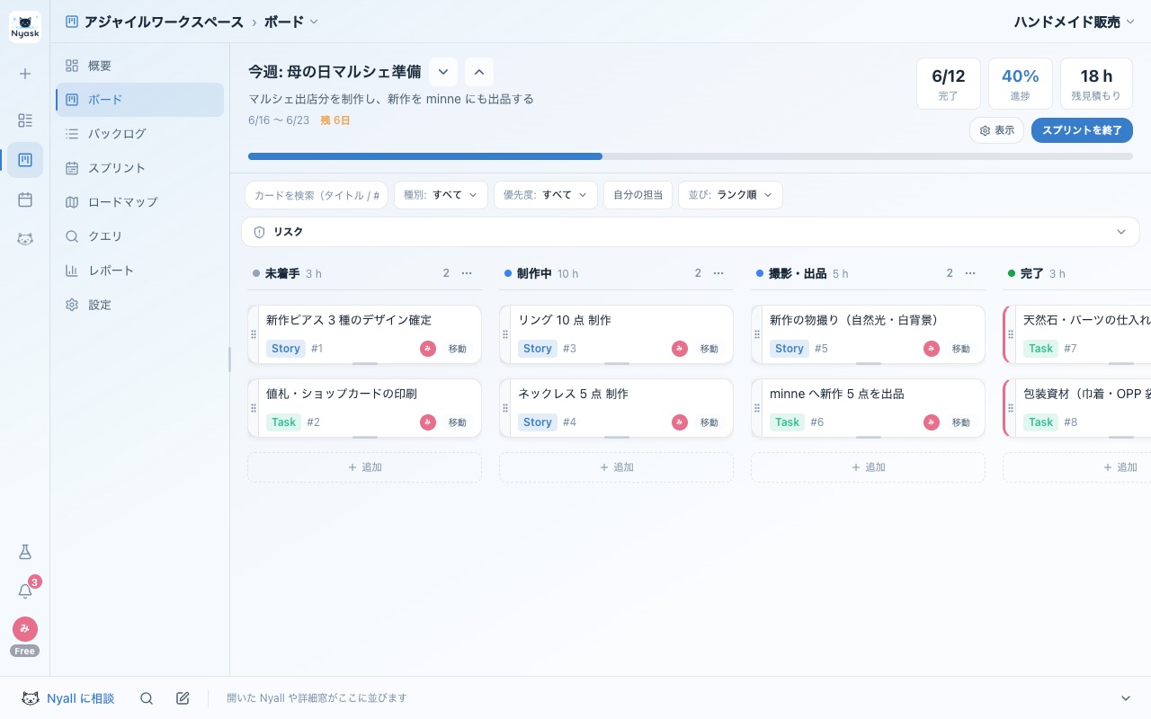Viewport: 1151px width, 719px height.
Task: Open the calendar rail icon
Action: point(25,200)
